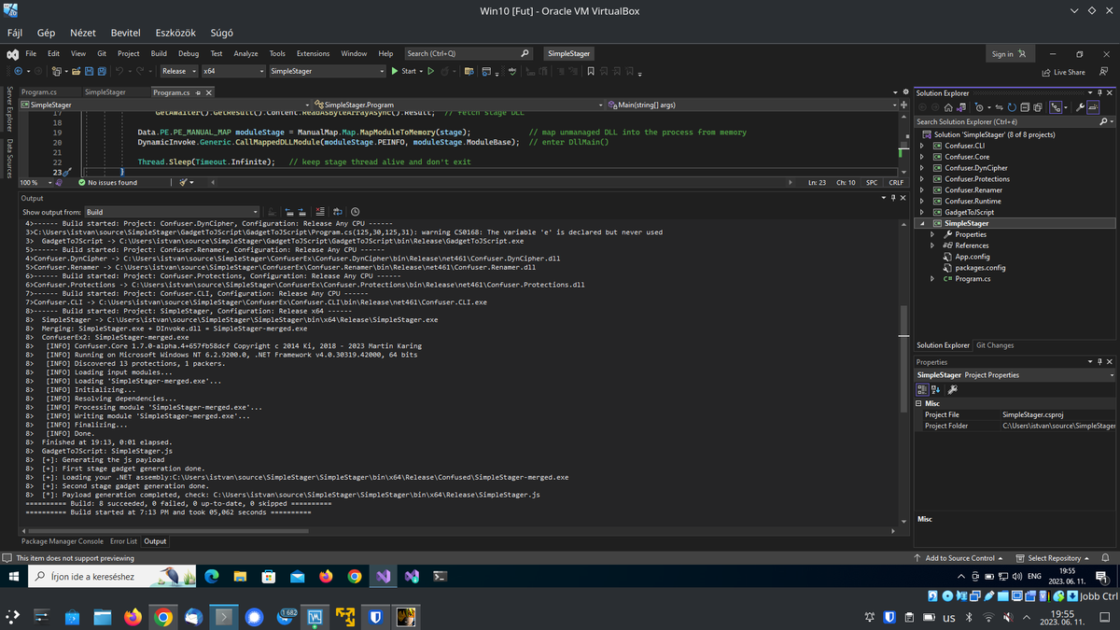
Task: Click the Windows Start button in the guest
Action: [14, 577]
